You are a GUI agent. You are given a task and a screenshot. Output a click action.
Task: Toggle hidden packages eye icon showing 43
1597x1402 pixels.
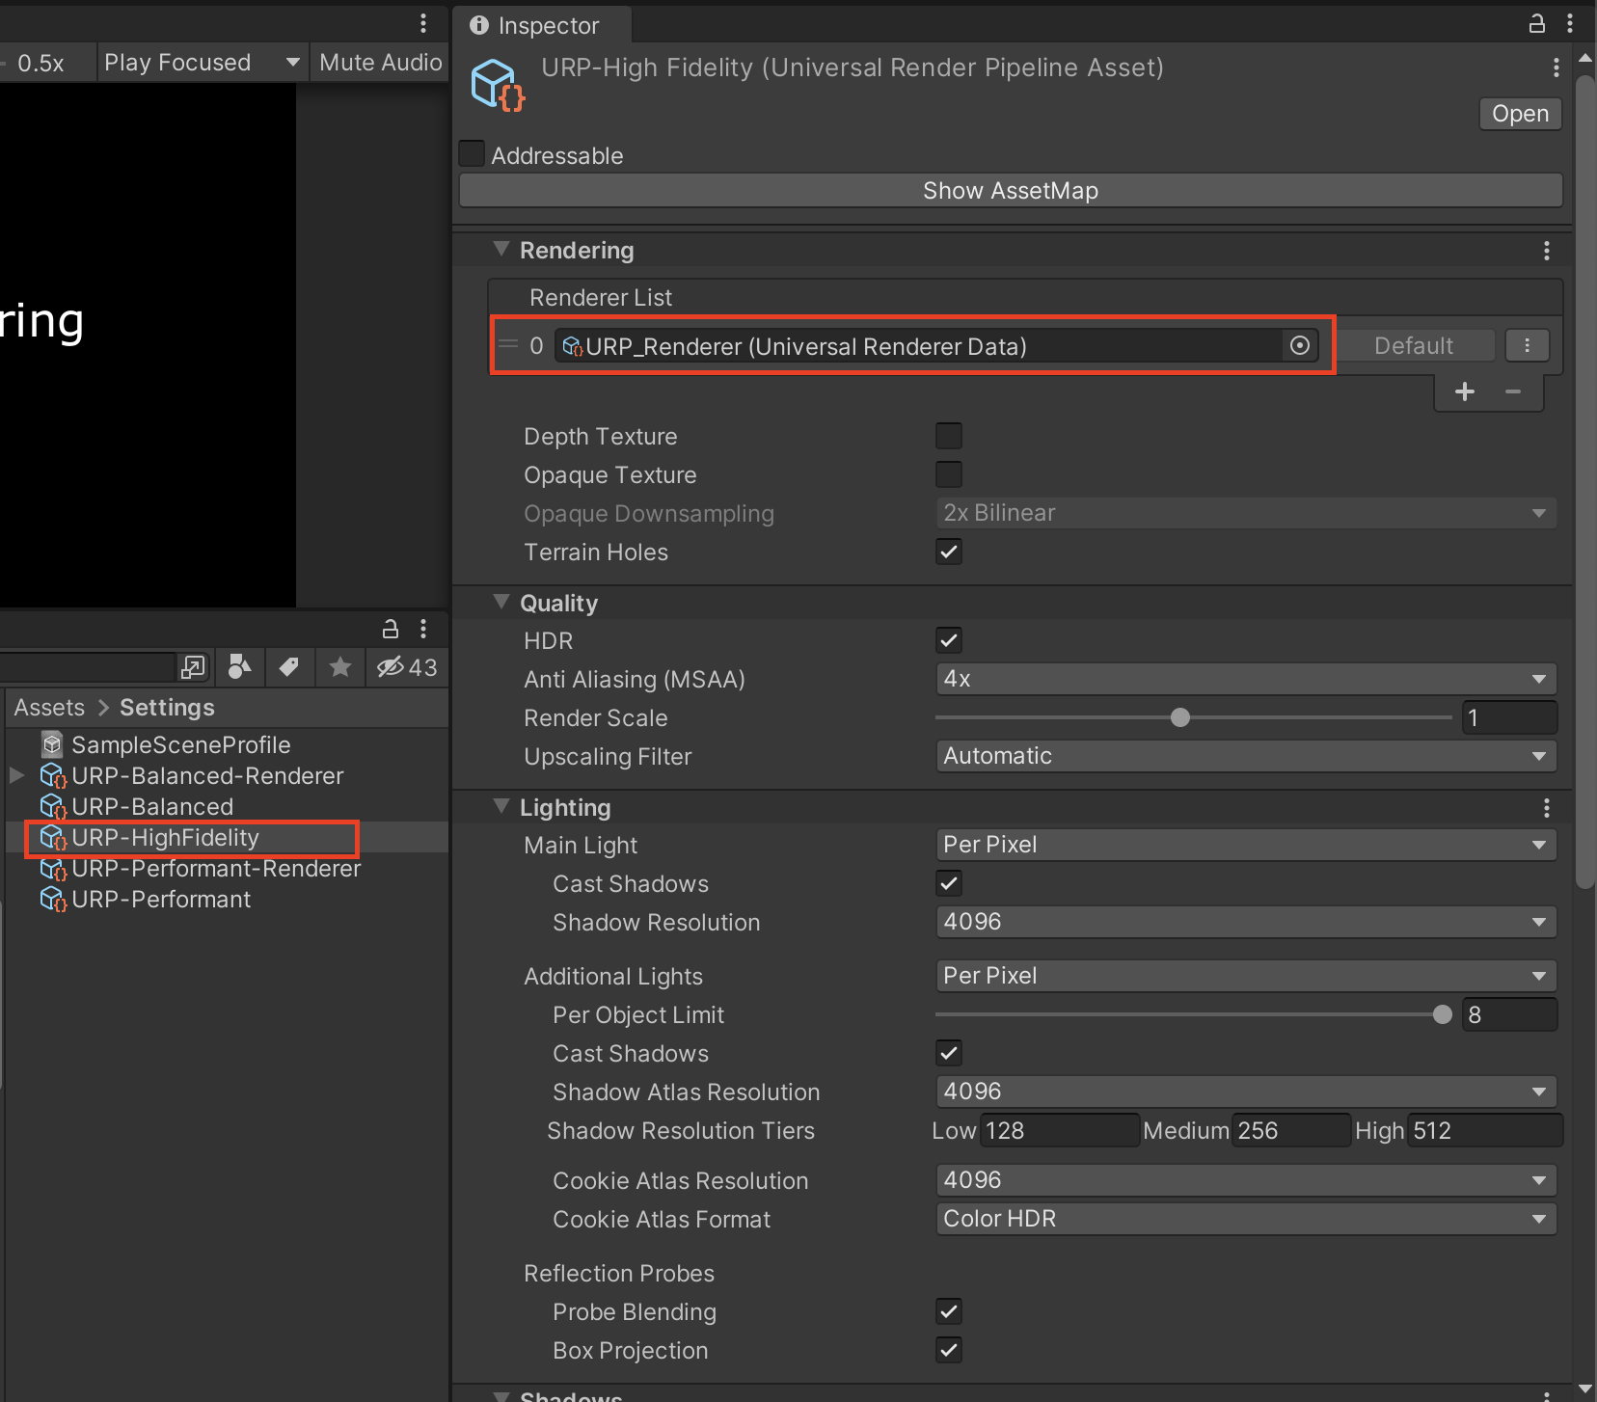tap(407, 667)
